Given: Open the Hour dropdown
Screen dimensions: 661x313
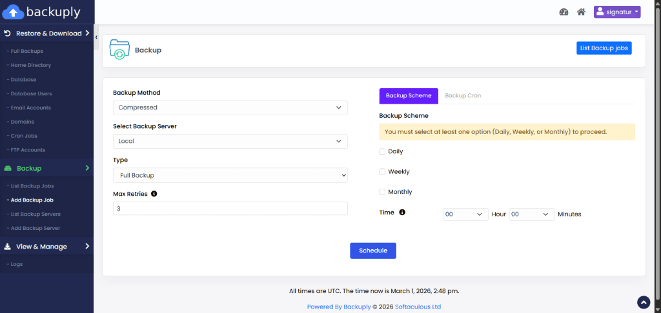Looking at the screenshot, I should pos(465,214).
